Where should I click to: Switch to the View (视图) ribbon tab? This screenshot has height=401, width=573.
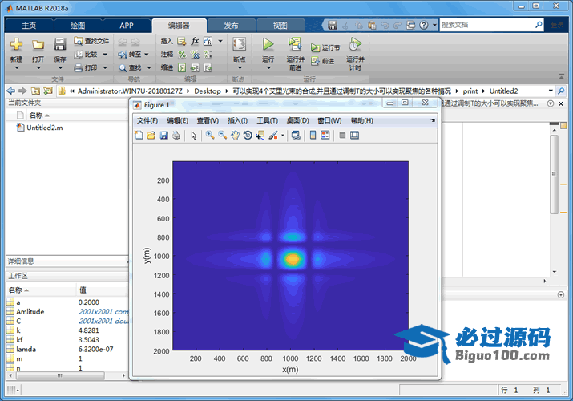(x=280, y=26)
